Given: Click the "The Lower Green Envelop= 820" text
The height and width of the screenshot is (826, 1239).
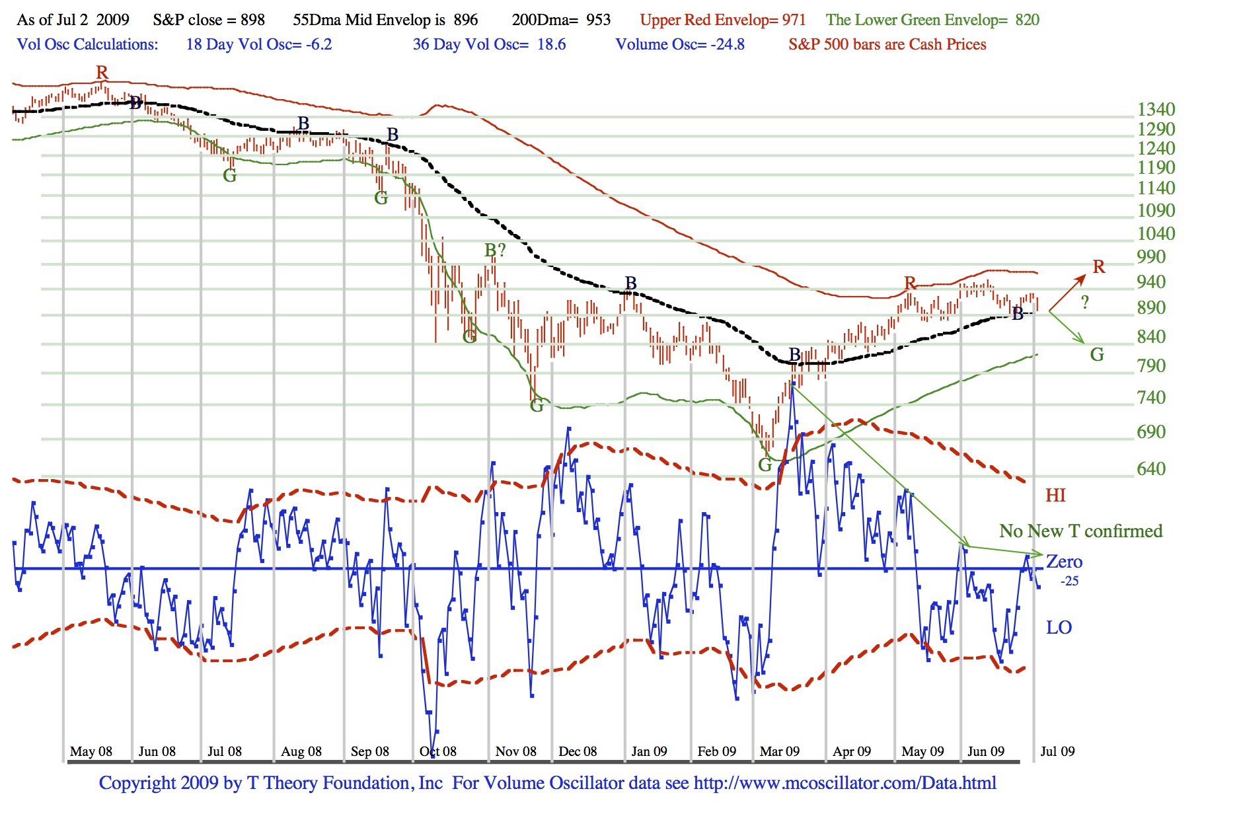Looking at the screenshot, I should coord(932,20).
